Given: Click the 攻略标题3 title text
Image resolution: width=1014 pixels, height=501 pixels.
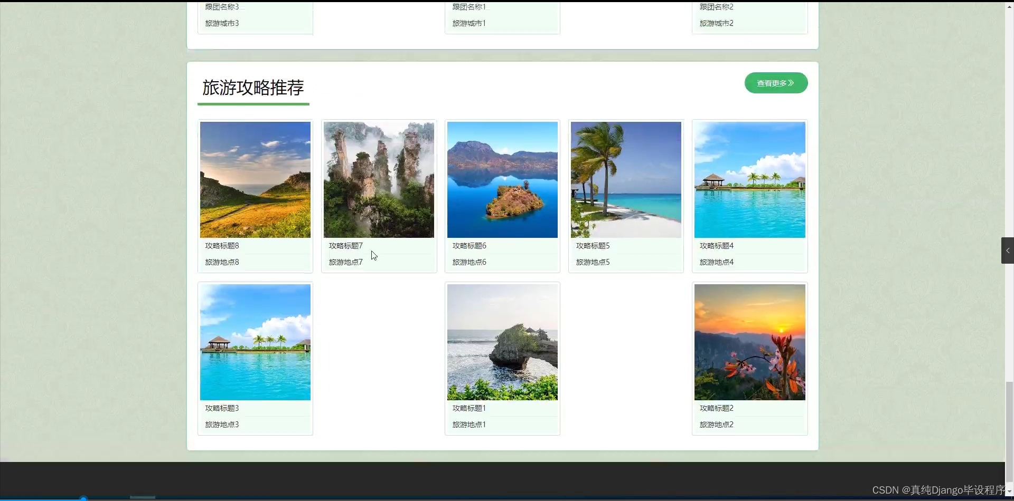Looking at the screenshot, I should (x=222, y=408).
